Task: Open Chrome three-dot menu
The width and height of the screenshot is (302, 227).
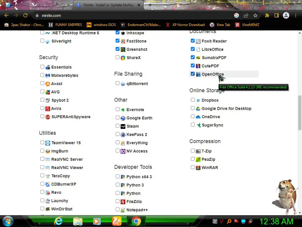Action: (296, 15)
